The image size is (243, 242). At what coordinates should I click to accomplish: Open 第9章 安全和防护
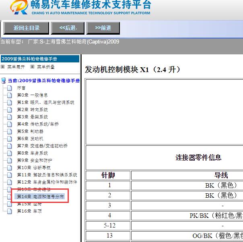pos(35,160)
